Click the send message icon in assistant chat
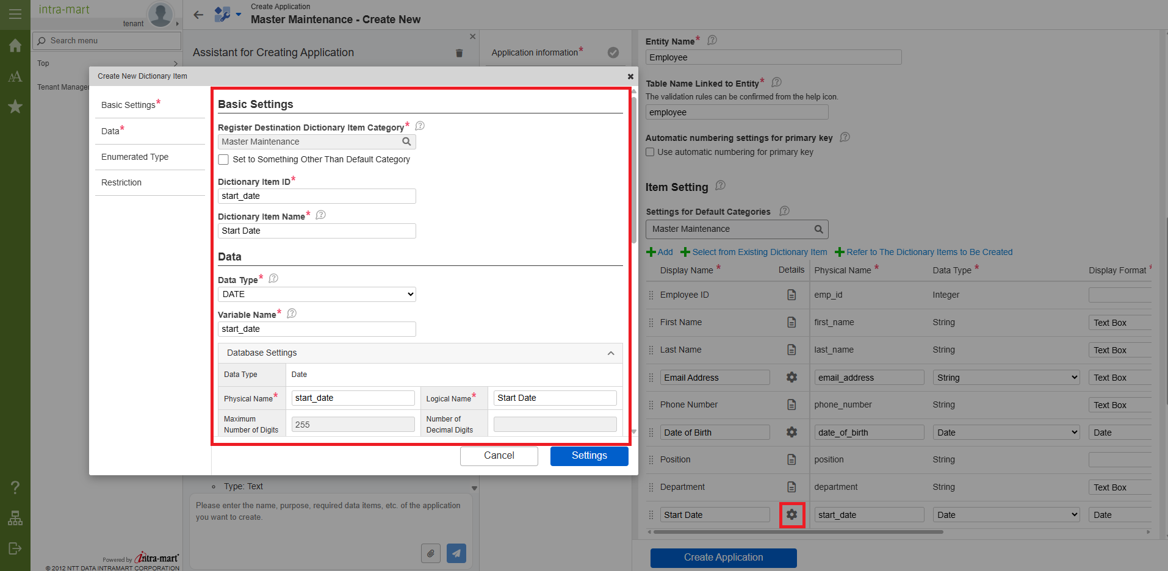Viewport: 1168px width, 571px height. [456, 553]
